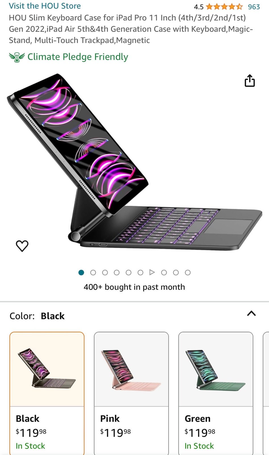Click the Climate Pledge Friendly leaf icon

click(17, 57)
